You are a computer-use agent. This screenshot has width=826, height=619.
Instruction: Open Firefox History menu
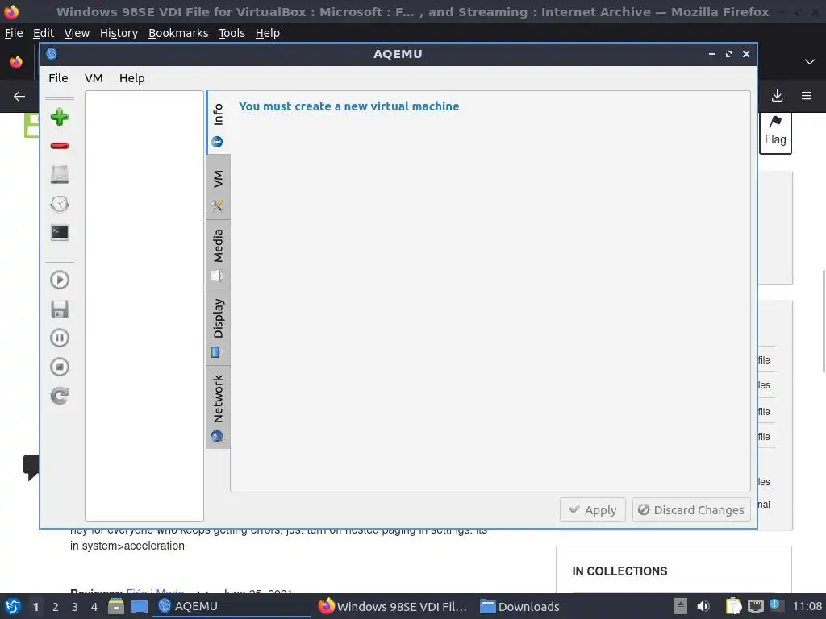119,33
